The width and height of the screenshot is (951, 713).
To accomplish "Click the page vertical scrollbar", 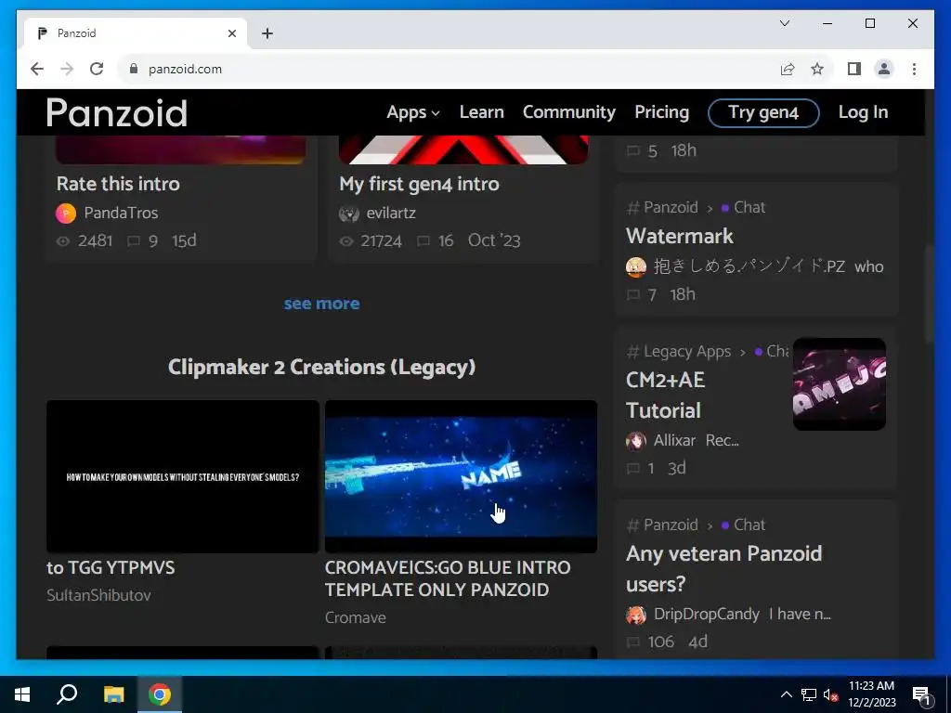I will coord(929,294).
